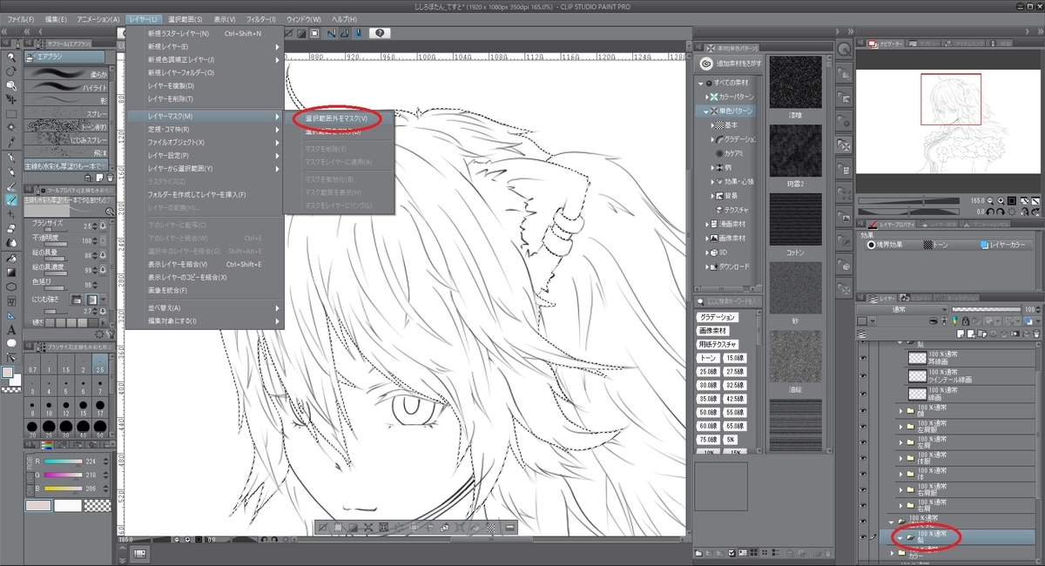Viewport: 1045px width, 566px height.
Task: Click the トーン tag button
Action: (x=708, y=358)
